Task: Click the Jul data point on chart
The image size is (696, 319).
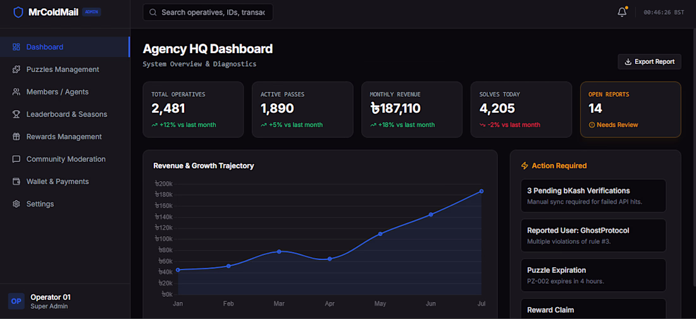Action: click(x=481, y=191)
